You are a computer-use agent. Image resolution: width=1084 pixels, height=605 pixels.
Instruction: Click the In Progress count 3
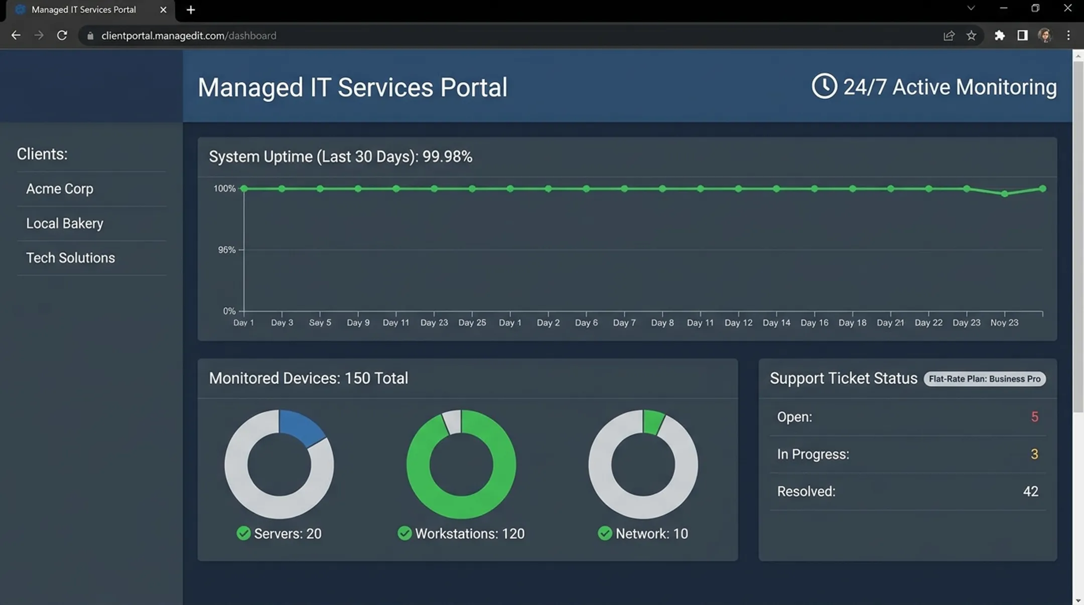1034,454
